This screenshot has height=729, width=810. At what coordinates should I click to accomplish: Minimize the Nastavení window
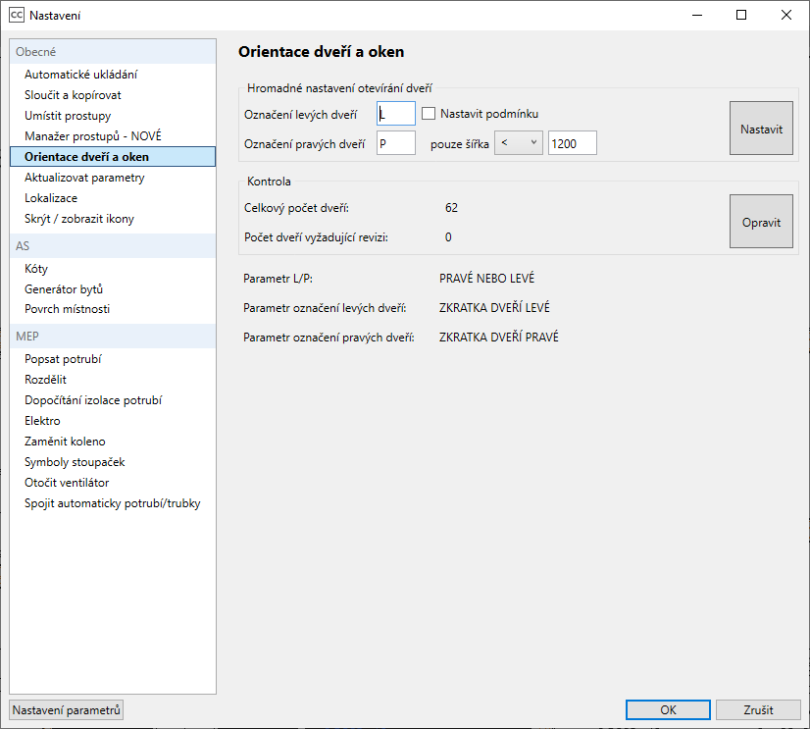(x=697, y=15)
